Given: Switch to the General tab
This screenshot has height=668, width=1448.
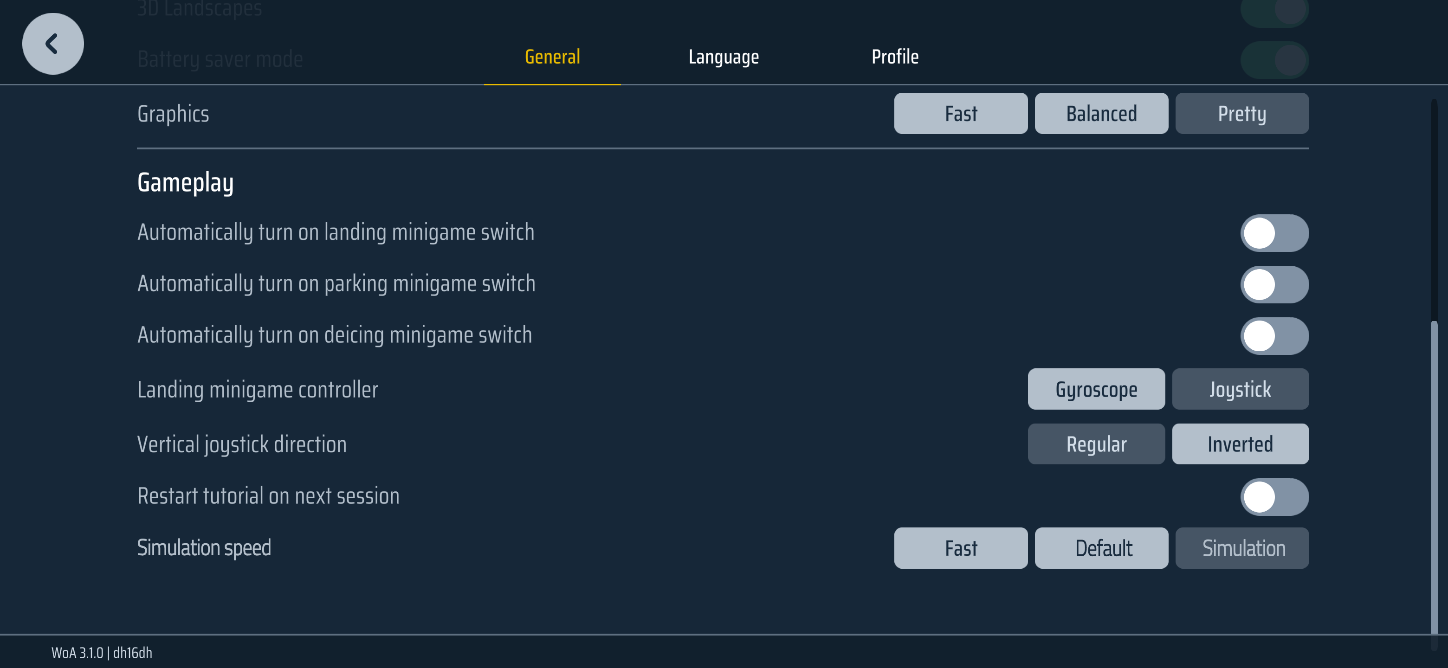Looking at the screenshot, I should 552,57.
